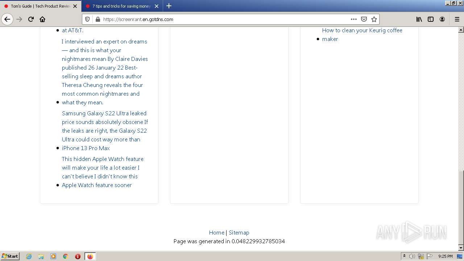
Task: Save page to Pocket
Action: click(x=364, y=19)
